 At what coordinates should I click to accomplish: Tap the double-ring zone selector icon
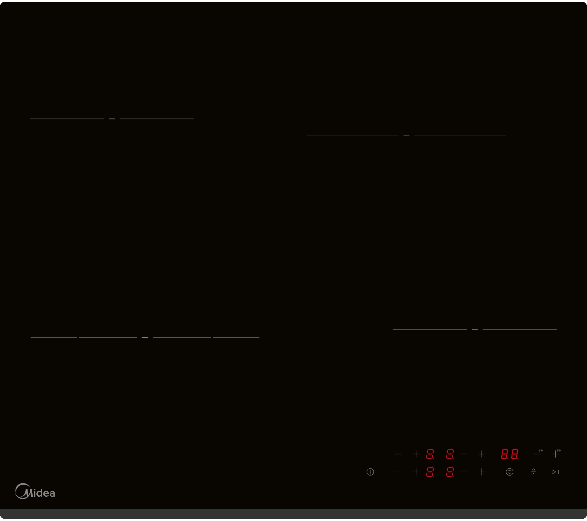pyautogui.click(x=510, y=472)
